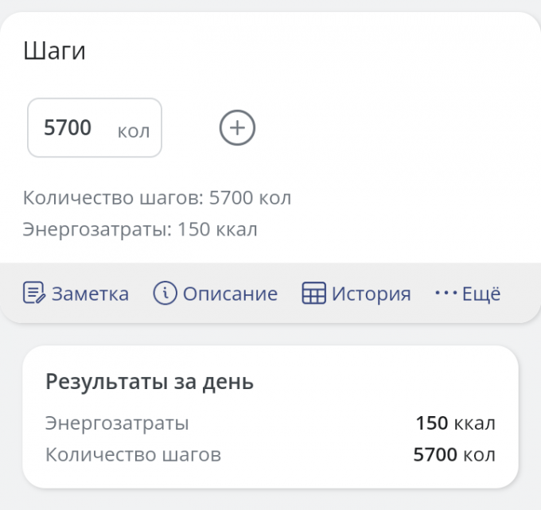541x510 pixels.
Task: Click the Описание info circle icon
Action: coord(165,293)
